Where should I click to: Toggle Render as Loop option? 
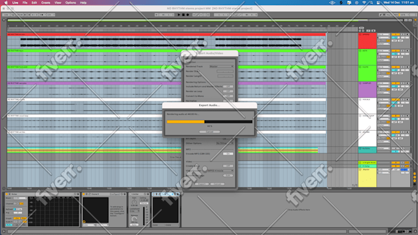pos(228,91)
